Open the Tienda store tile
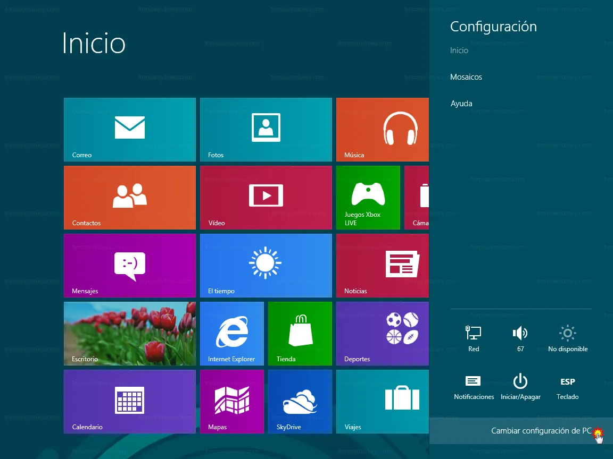 (x=300, y=334)
